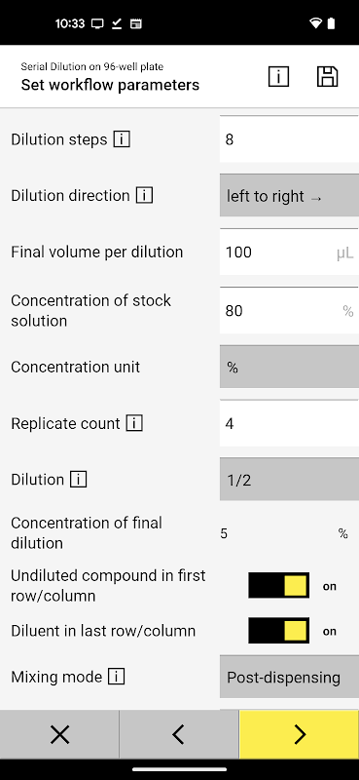Toggle Diluent in last row/column switch
The width and height of the screenshot is (359, 780).
[279, 630]
